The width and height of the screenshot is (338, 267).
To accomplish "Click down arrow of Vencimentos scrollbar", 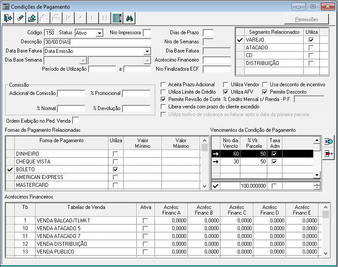I will (317, 175).
